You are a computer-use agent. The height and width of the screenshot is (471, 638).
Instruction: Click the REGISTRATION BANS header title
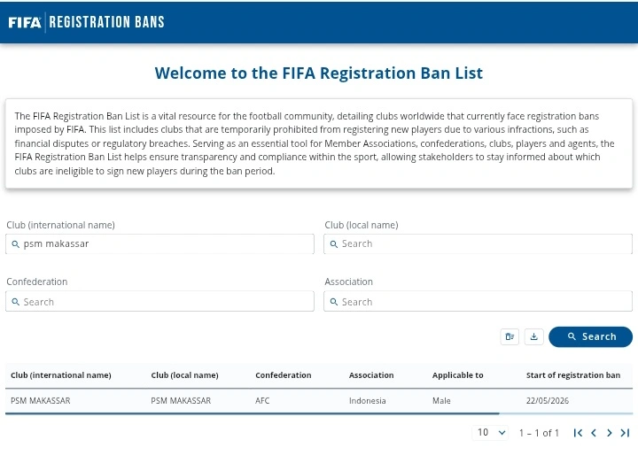(106, 22)
